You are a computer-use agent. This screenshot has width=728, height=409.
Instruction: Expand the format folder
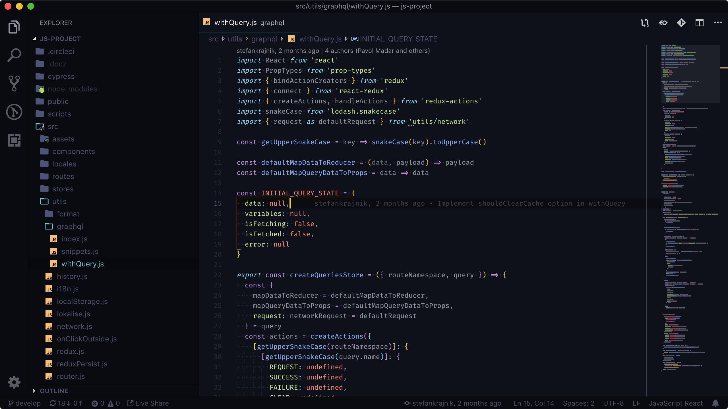114,214
